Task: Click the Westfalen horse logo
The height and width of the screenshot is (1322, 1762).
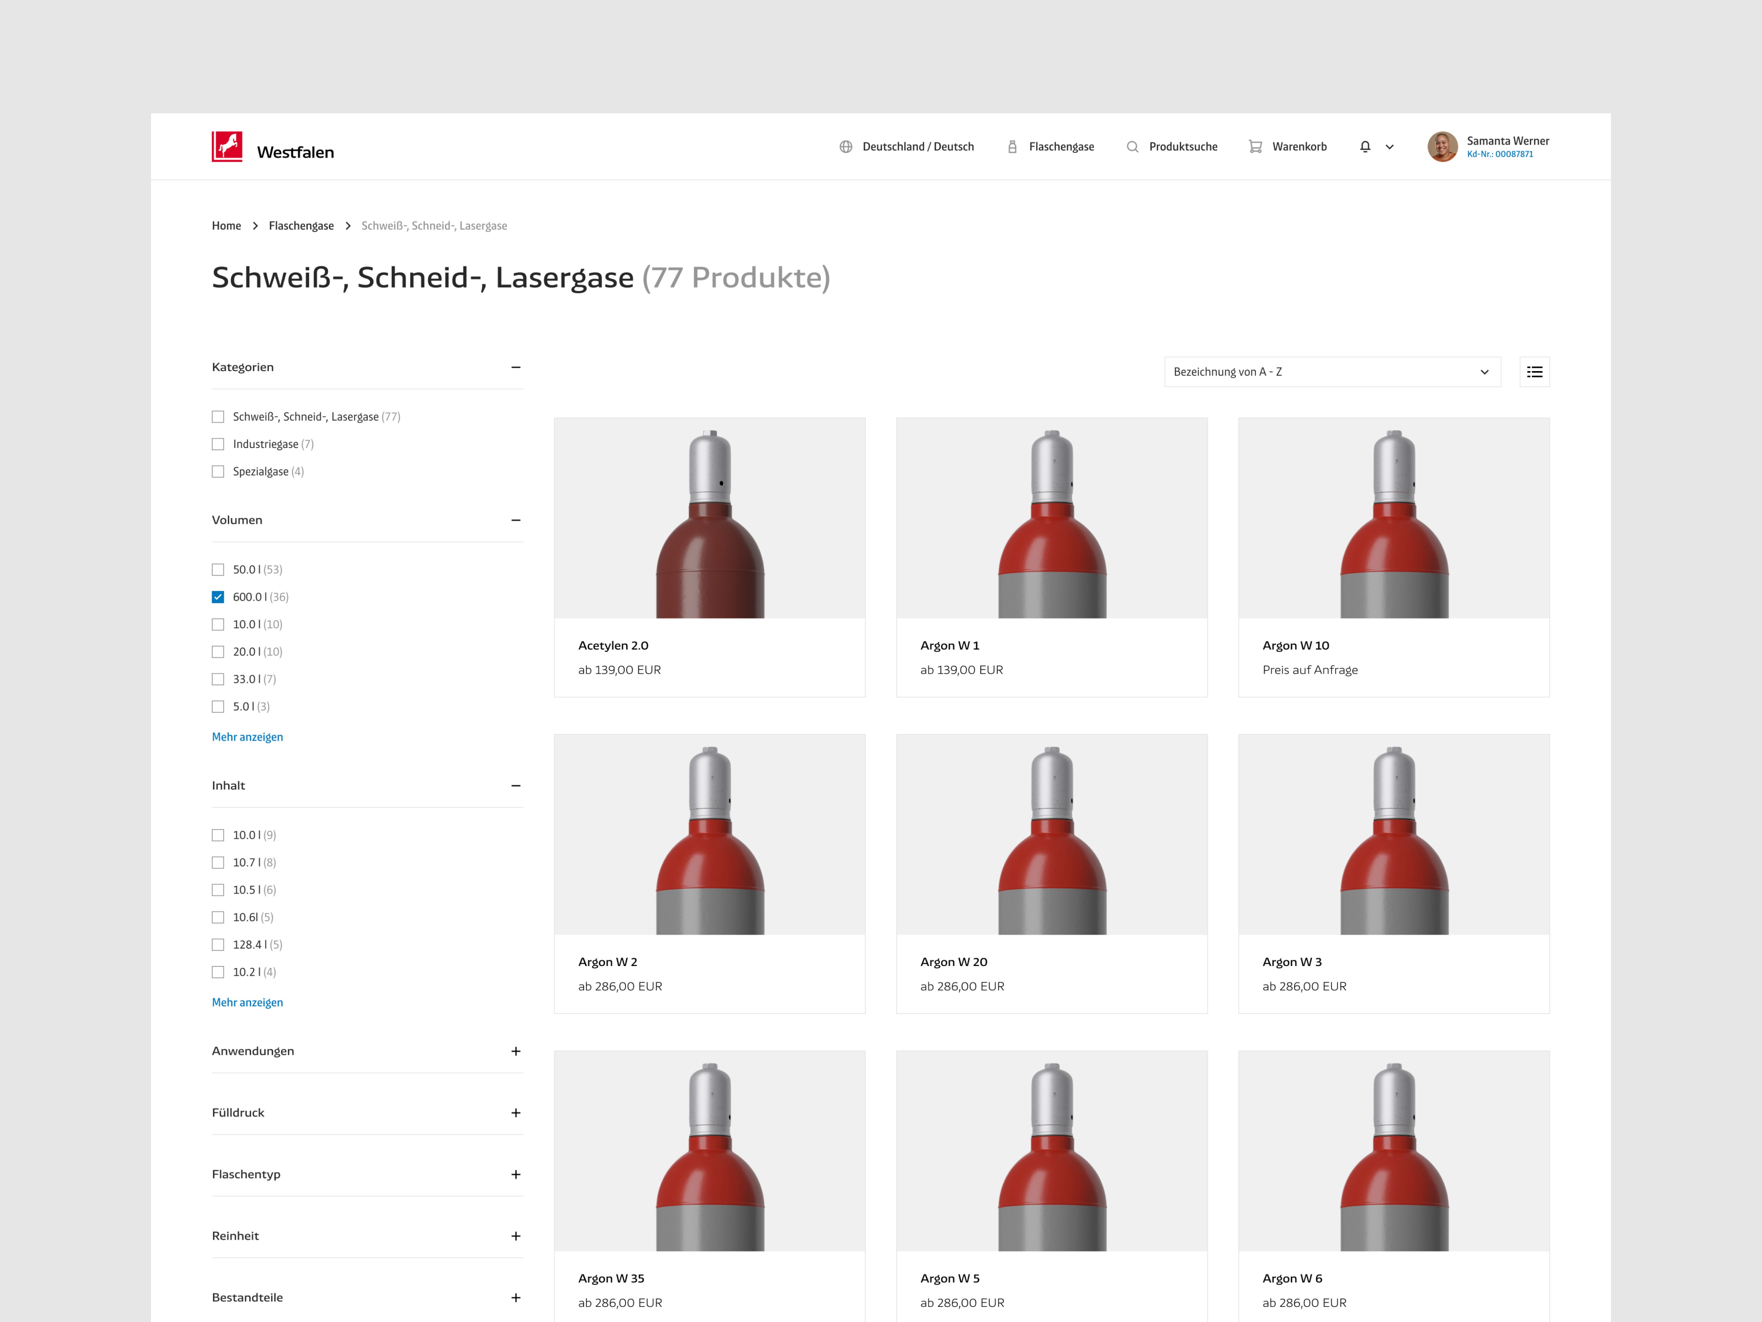Action: (x=227, y=147)
